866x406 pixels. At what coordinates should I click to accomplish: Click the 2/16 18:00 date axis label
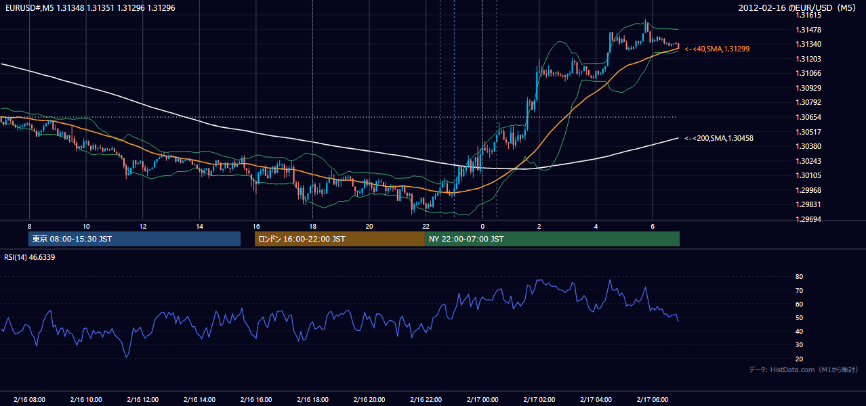(312, 399)
